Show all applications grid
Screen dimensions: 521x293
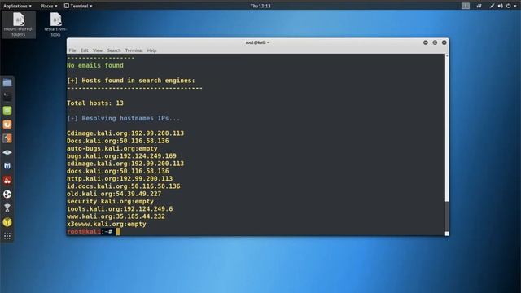pyautogui.click(x=7, y=236)
